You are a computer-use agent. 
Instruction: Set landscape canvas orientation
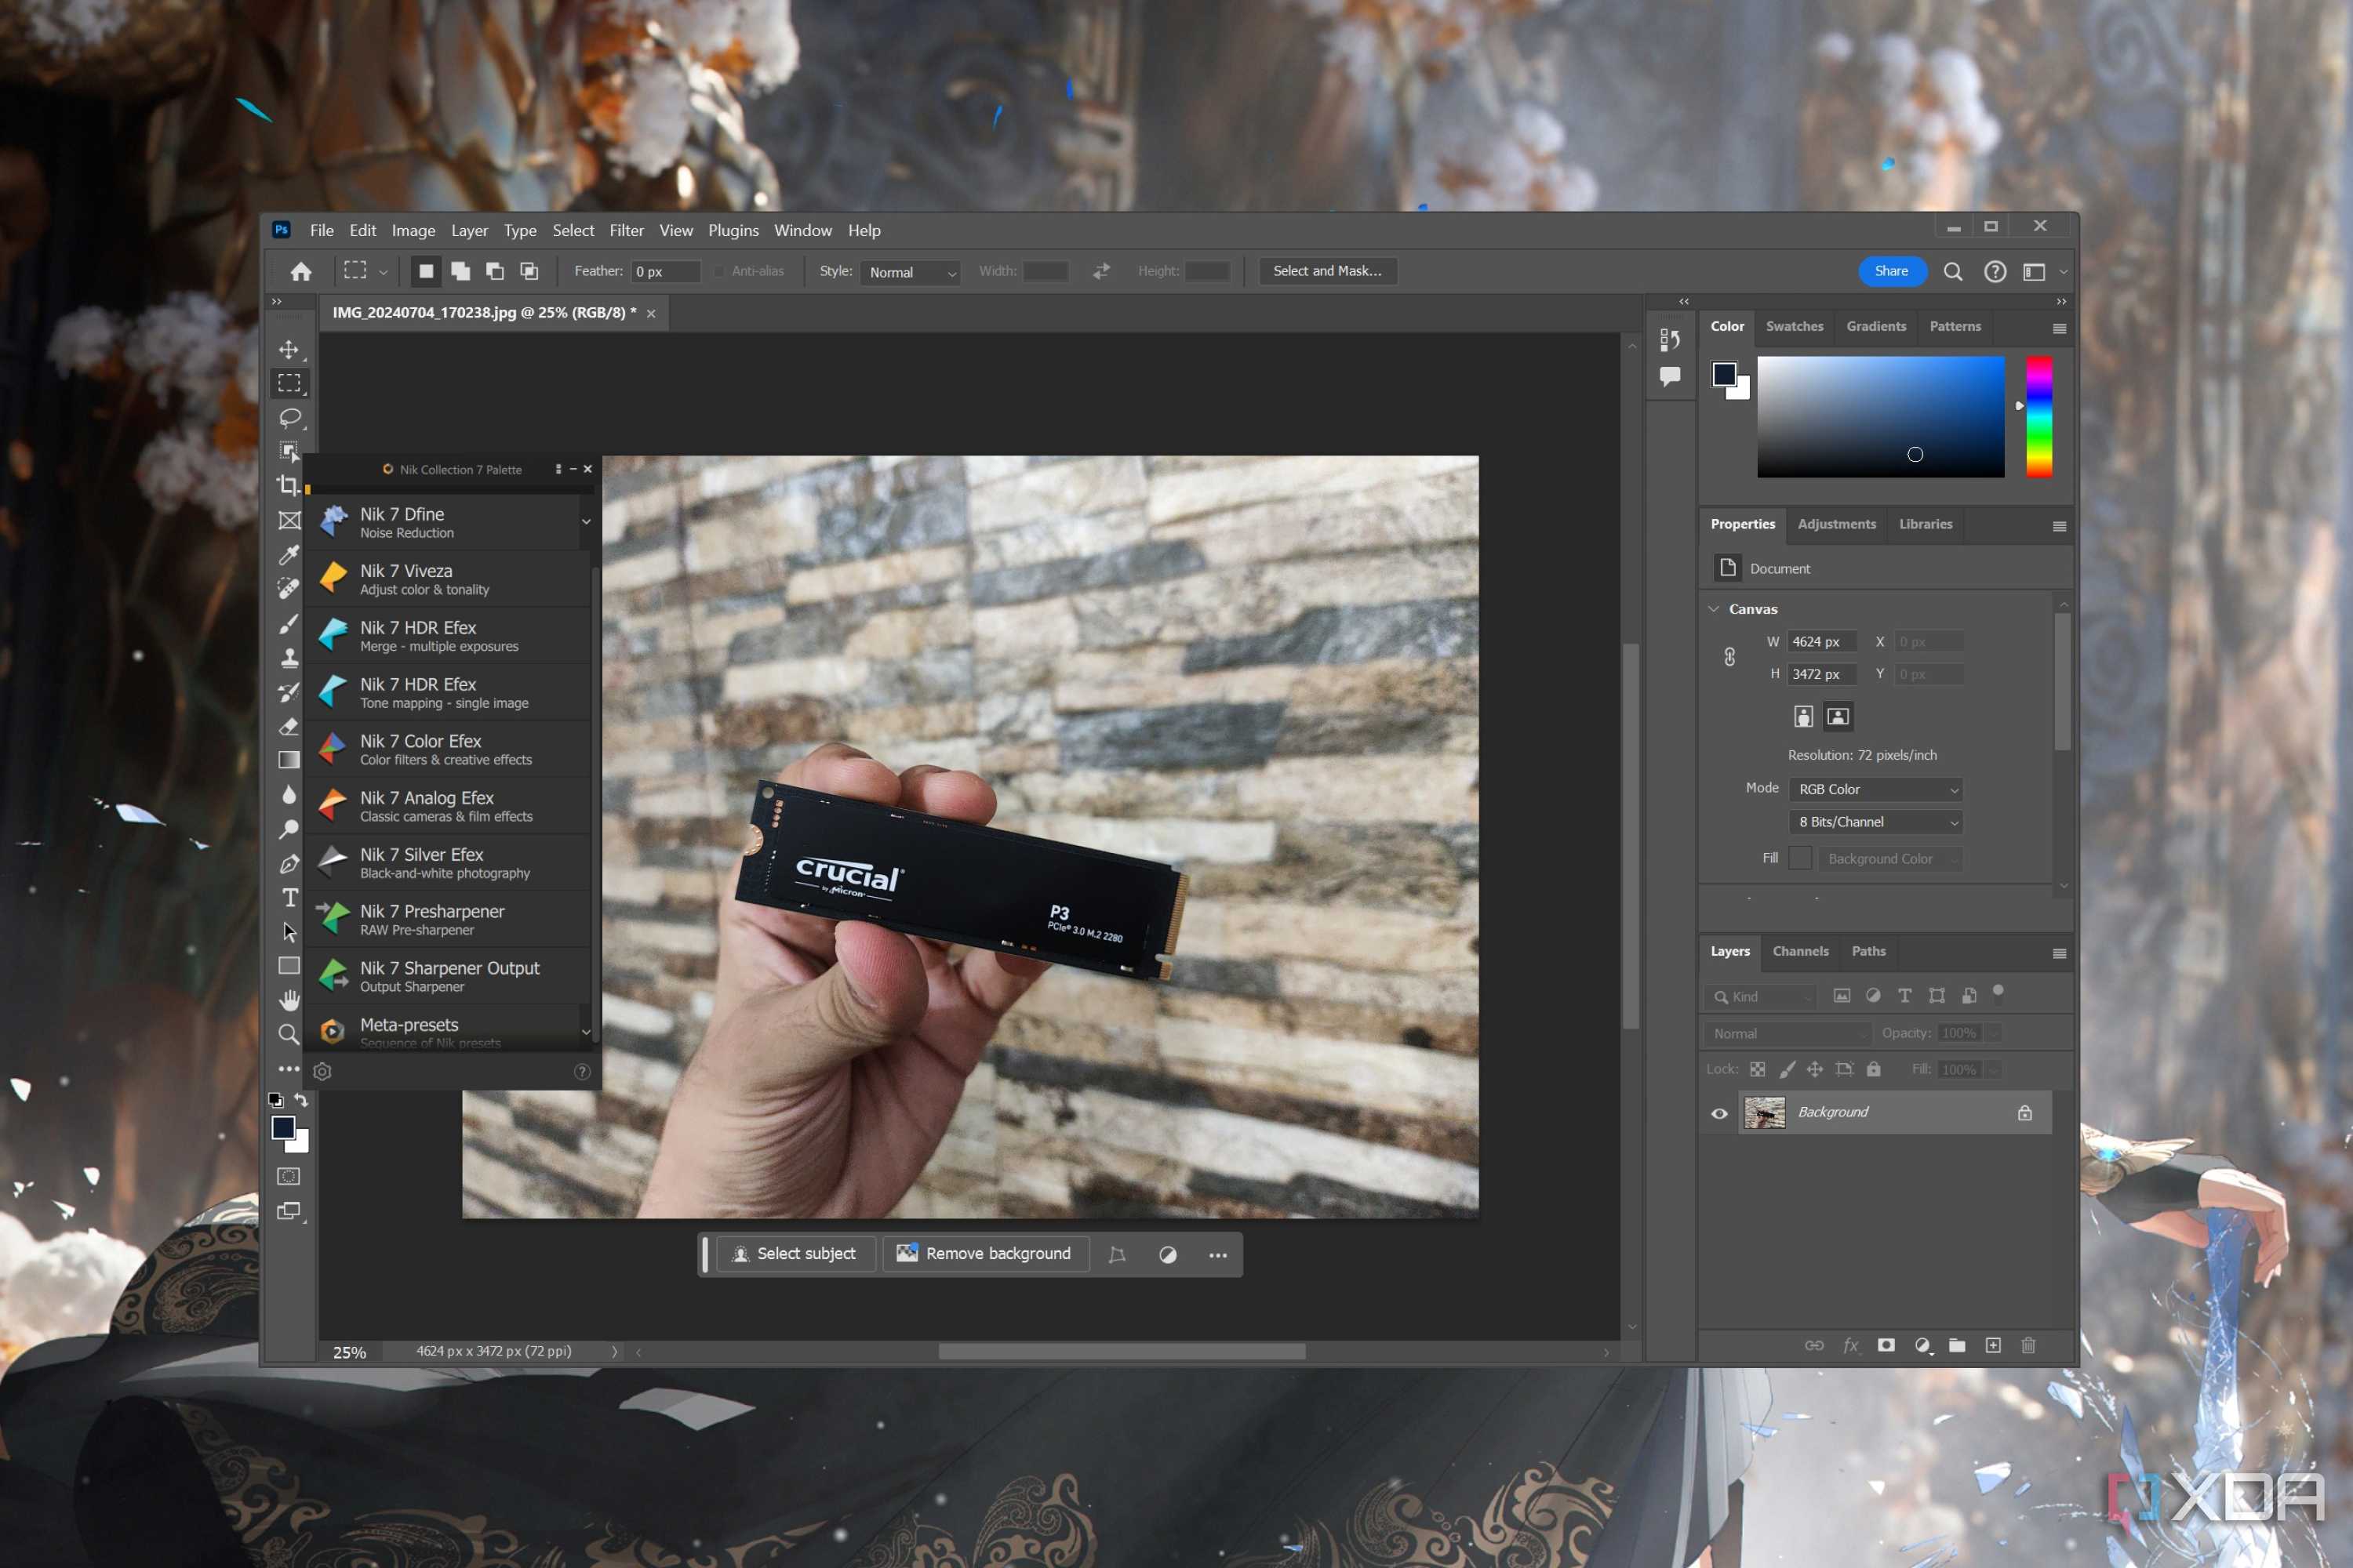[x=1838, y=716]
